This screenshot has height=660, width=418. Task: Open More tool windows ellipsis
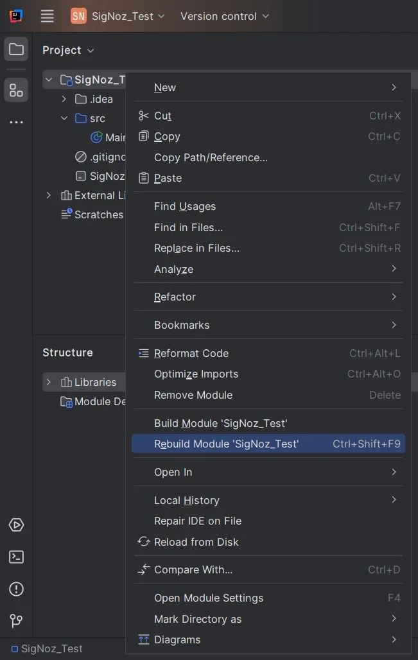16,123
